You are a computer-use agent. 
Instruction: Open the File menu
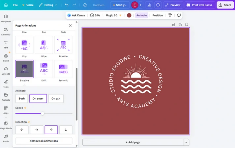15,5
